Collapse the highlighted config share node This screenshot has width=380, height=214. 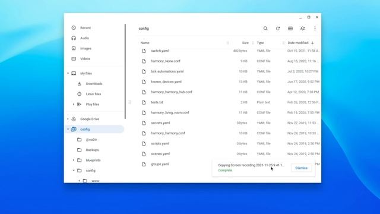(x=68, y=130)
